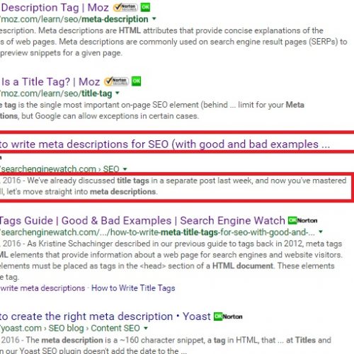Open dropdown arrow next to searchenginewatch.com › SEO
Viewport: 354px width, 354px height.
[x=125, y=169]
